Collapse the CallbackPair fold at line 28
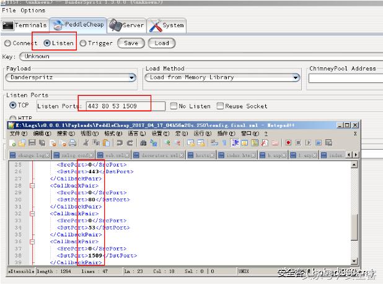The height and width of the screenshot is (284, 383). pos(32,186)
